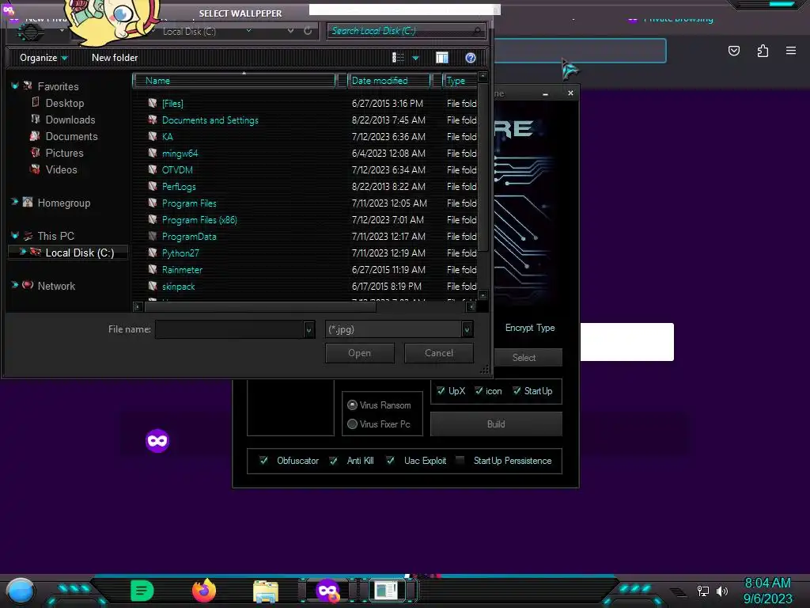The width and height of the screenshot is (810, 608).
Task: Select the Virus Fixer Pc radio button
Action: coord(352,424)
